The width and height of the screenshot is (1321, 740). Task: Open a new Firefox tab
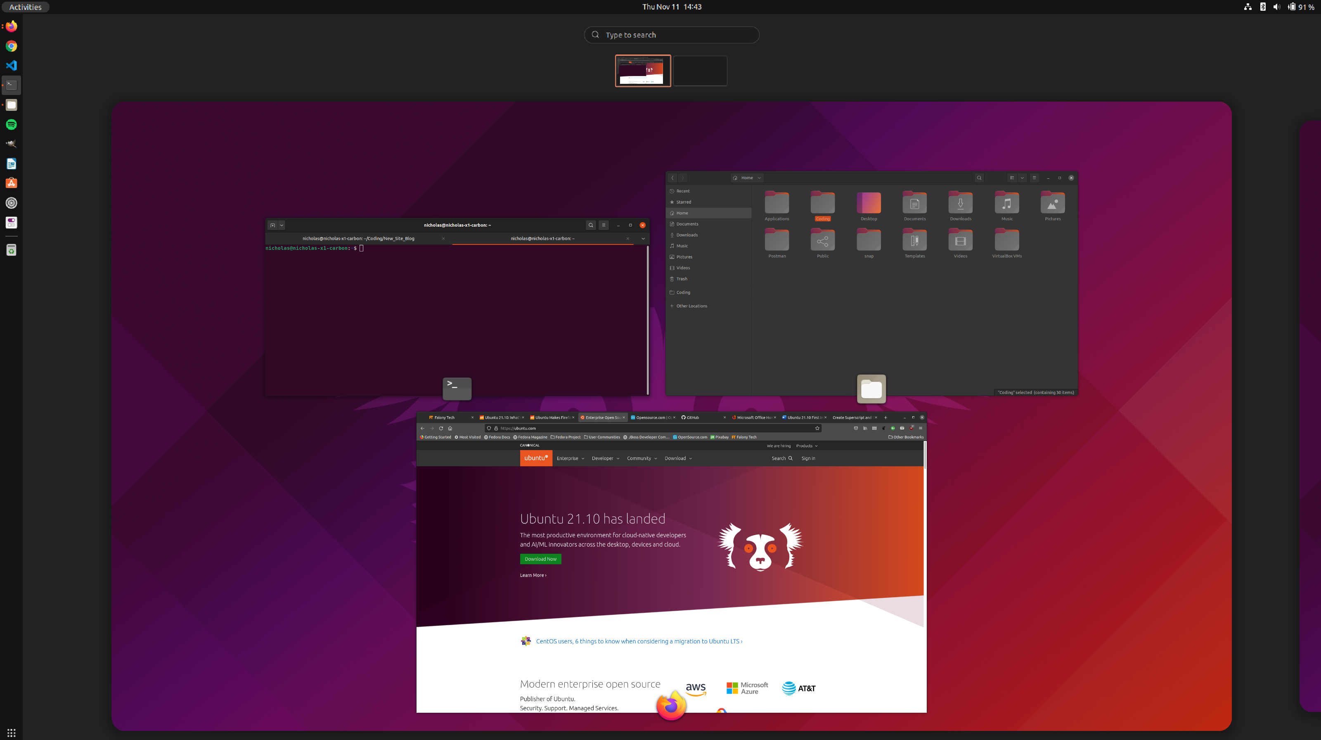885,417
